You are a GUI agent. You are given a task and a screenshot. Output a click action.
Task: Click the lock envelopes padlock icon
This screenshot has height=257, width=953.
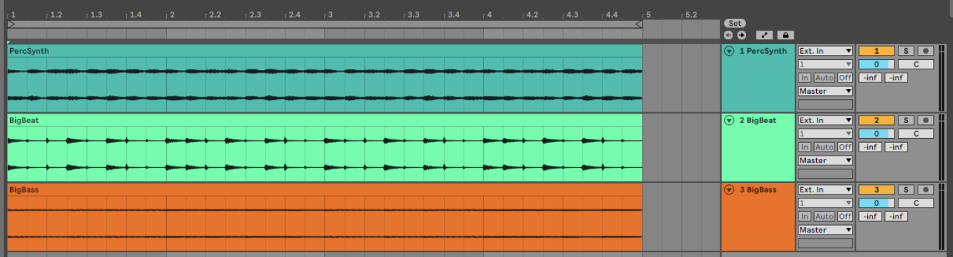(x=785, y=35)
